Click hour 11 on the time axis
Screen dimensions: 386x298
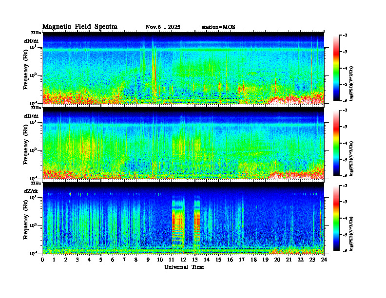[x=172, y=260]
